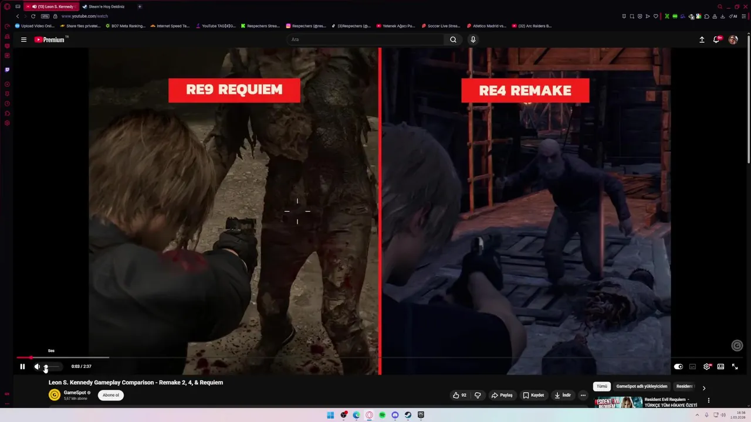Open the 'Respechers Strea...' Kick bookmark
This screenshot has width=751, height=422.
[x=261, y=26]
